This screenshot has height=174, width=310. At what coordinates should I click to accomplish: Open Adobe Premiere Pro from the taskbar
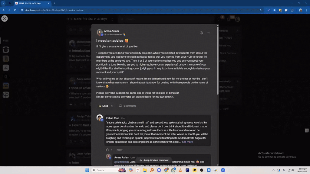click(x=187, y=170)
